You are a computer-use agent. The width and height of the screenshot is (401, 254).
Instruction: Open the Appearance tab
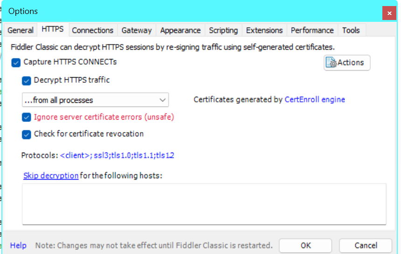tap(180, 30)
